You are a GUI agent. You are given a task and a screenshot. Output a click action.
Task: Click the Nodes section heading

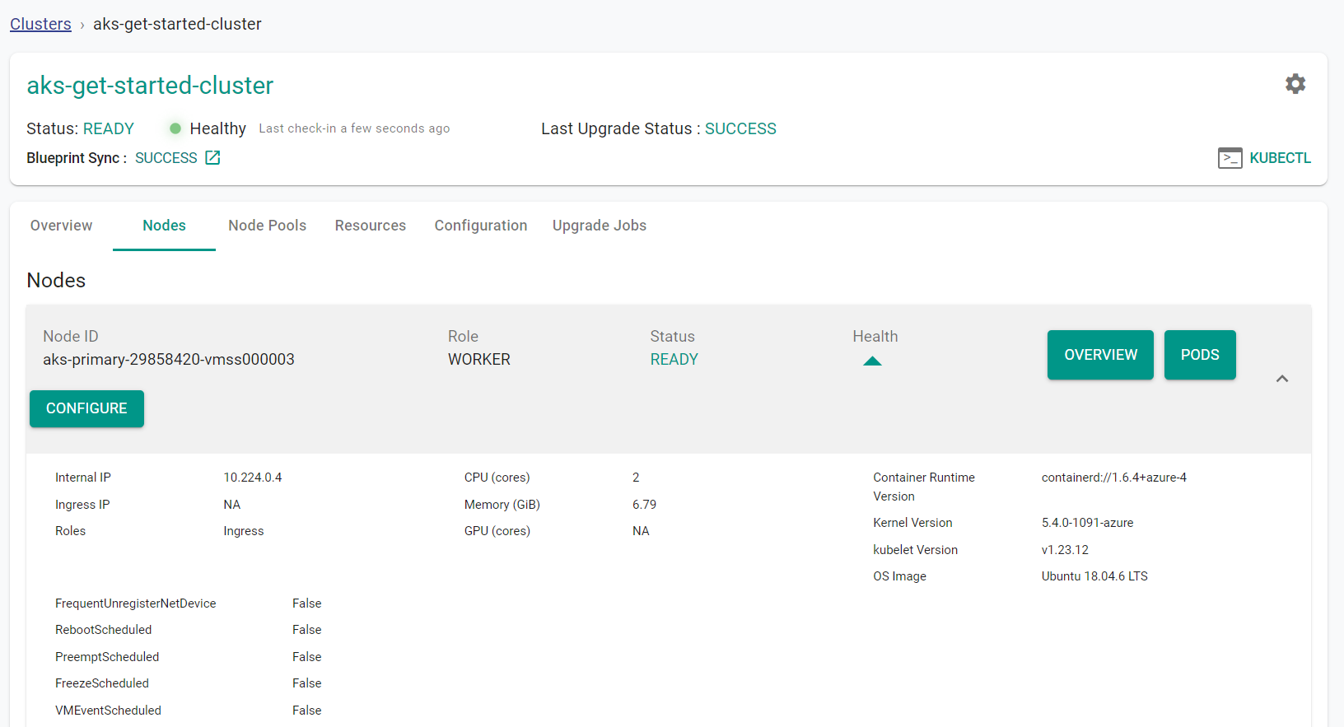coord(56,281)
